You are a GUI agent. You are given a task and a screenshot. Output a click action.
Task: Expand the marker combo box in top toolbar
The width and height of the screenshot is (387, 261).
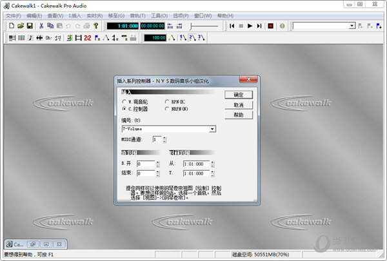352,26
